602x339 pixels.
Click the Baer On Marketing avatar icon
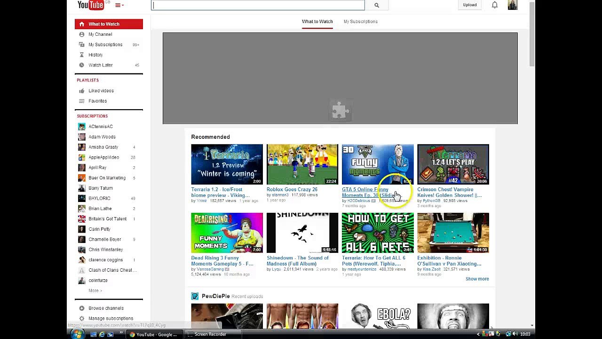click(82, 178)
